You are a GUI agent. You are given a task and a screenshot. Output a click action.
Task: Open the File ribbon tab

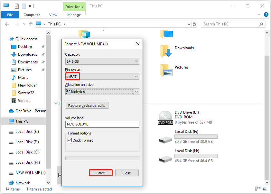point(10,15)
